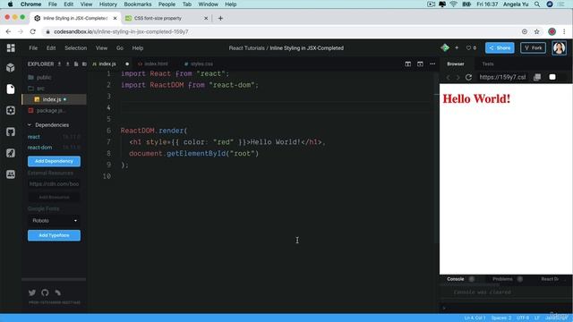
Task: Click the download icon beside EXPLORER
Action: [x=59, y=64]
